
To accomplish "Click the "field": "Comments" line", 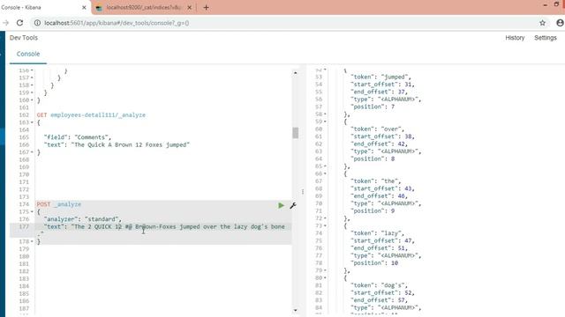I will [78, 137].
